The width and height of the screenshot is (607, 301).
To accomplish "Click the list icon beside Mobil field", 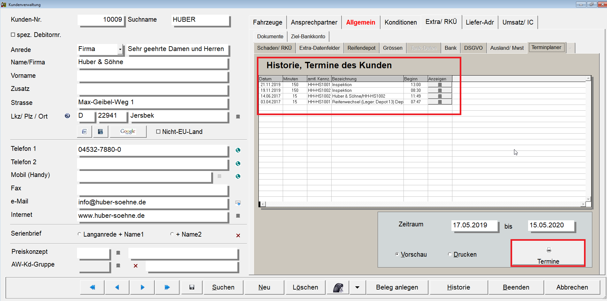I will click(219, 176).
